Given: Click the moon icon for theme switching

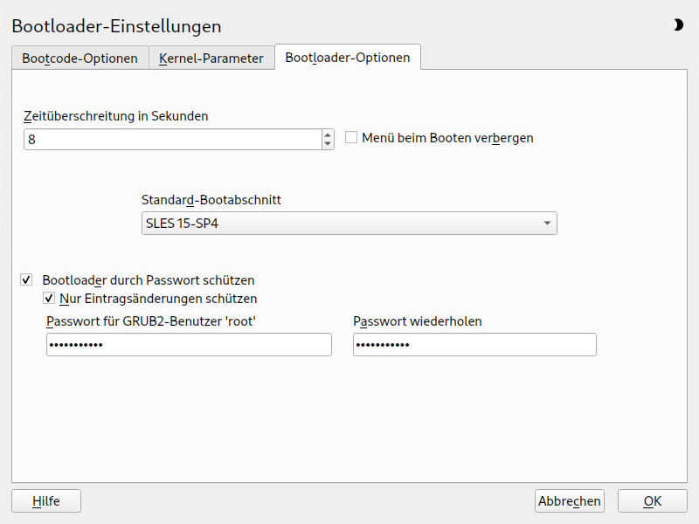Looking at the screenshot, I should coord(678,25).
